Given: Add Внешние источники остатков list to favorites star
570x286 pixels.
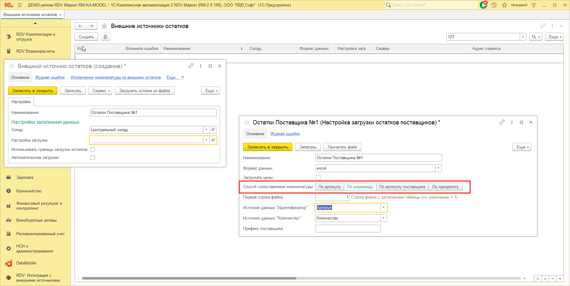Looking at the screenshot, I should click(x=104, y=26).
